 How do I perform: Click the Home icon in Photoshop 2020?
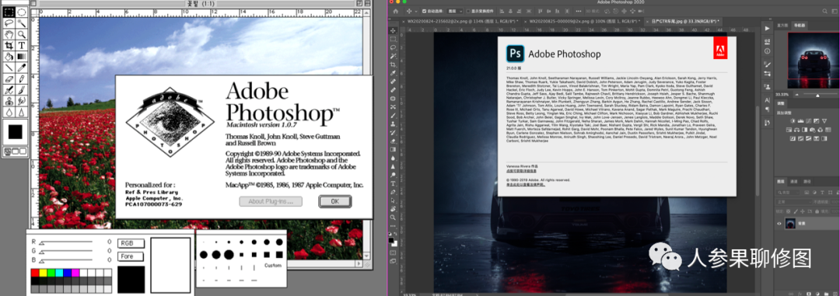(395, 11)
